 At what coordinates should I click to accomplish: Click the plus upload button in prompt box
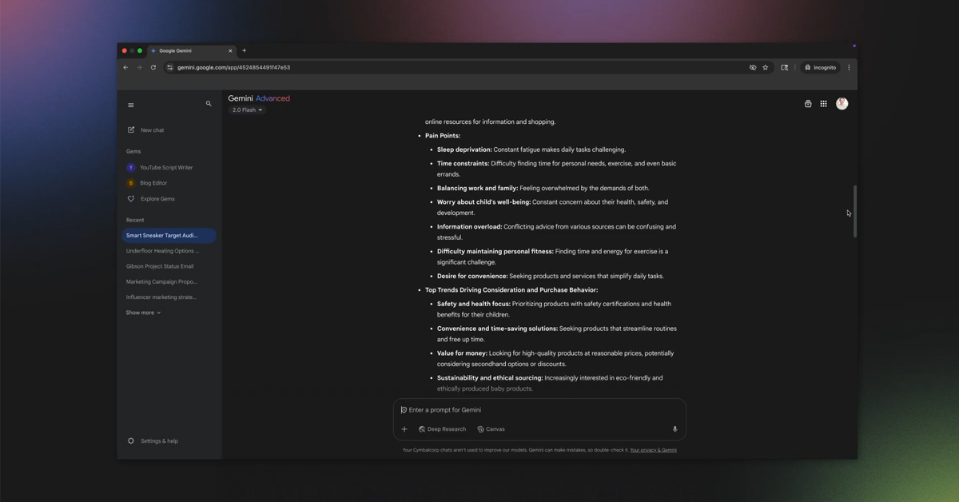pyautogui.click(x=404, y=429)
